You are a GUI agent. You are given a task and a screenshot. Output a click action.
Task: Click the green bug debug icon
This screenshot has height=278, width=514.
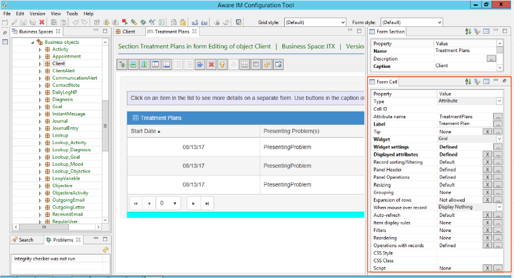(143, 22)
